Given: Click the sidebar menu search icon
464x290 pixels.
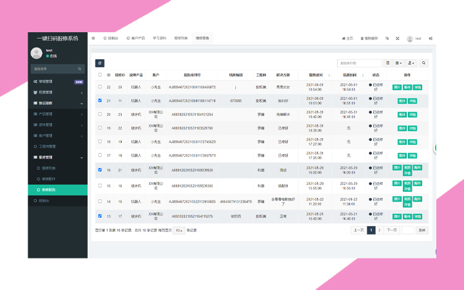Looking at the screenshot, I should (x=81, y=69).
